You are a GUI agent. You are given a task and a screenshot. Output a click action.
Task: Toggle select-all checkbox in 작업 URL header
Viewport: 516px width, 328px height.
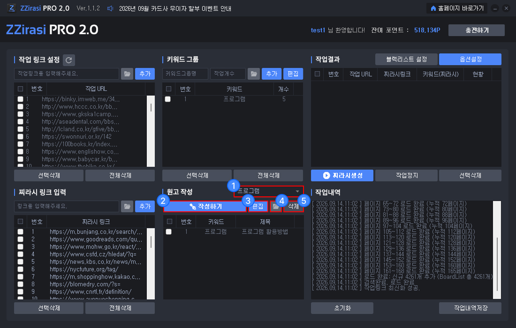[20, 89]
